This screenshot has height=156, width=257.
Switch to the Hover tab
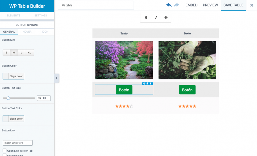click(x=27, y=32)
